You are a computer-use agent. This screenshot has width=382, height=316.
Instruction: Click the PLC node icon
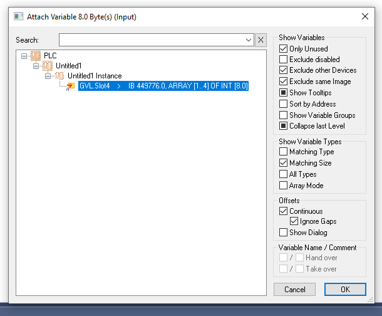click(x=36, y=56)
